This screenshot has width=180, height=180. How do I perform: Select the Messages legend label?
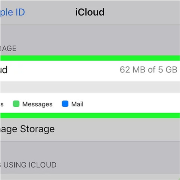click(37, 104)
